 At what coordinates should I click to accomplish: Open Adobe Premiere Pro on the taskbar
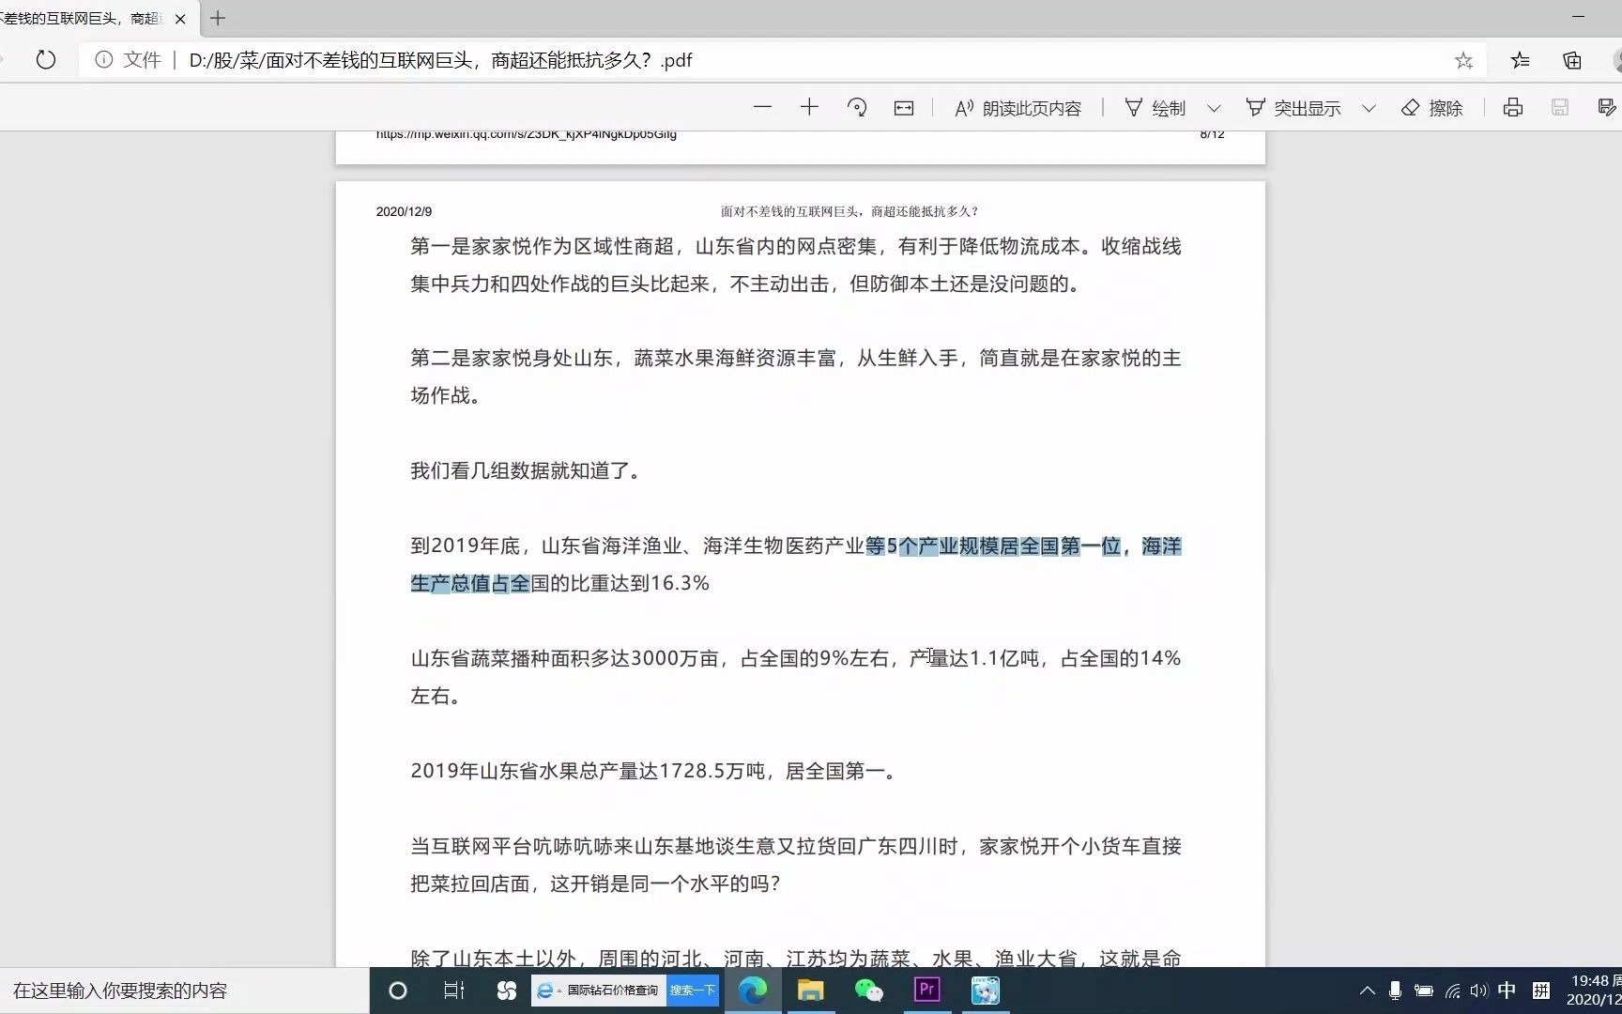point(926,991)
